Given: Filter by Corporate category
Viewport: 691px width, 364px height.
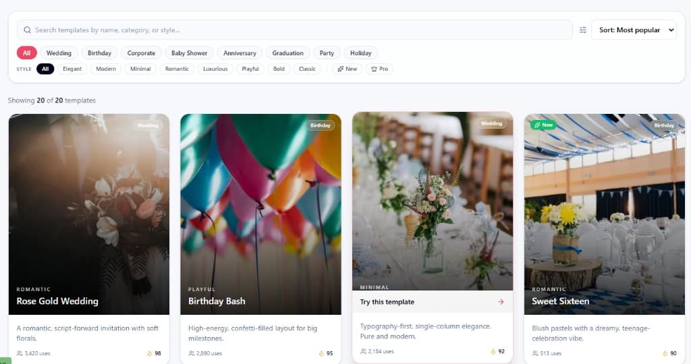Looking at the screenshot, I should point(141,53).
